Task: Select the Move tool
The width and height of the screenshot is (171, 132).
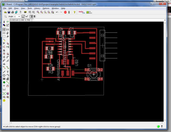Action: [x=4, y=30]
